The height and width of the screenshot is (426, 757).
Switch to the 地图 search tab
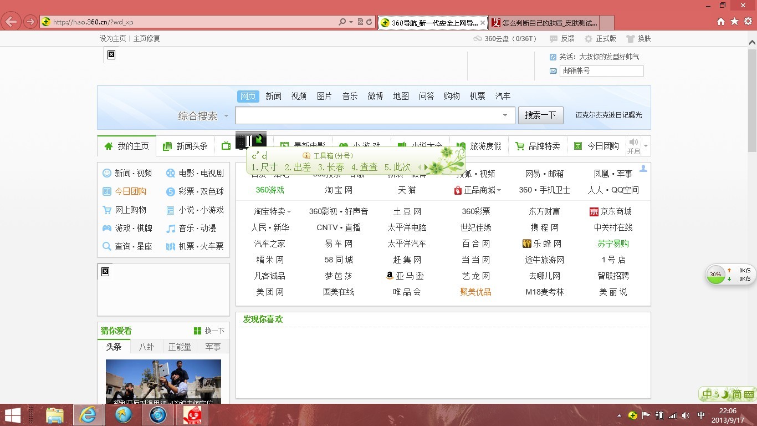tap(401, 96)
